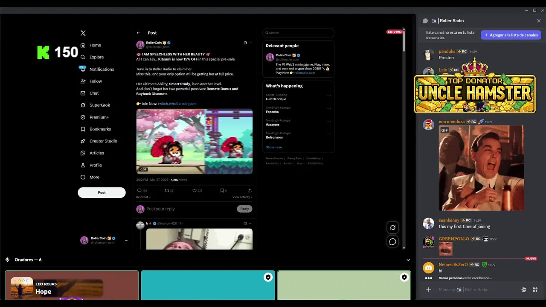Image resolution: width=546 pixels, height=307 pixels.
Task: Open rollercoin.com link in Relevant people
Action: pyautogui.click(x=305, y=73)
